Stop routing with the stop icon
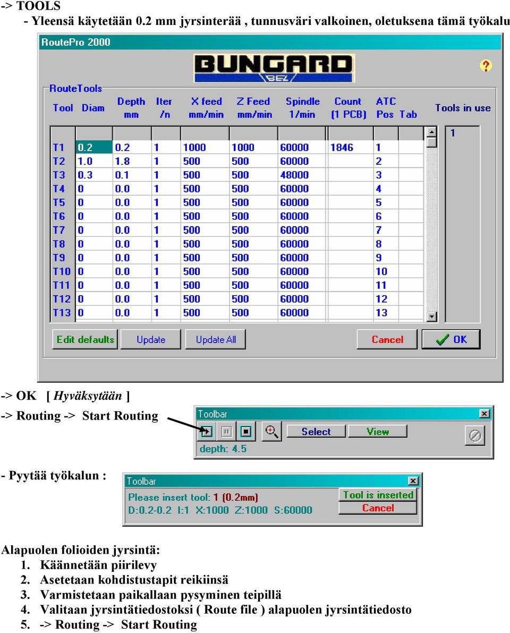 coord(245,432)
